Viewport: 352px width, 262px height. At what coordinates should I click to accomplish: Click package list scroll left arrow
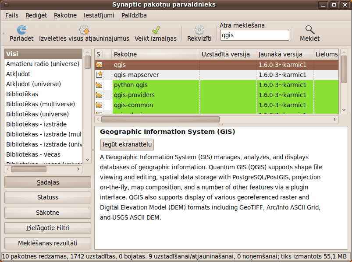click(98, 119)
